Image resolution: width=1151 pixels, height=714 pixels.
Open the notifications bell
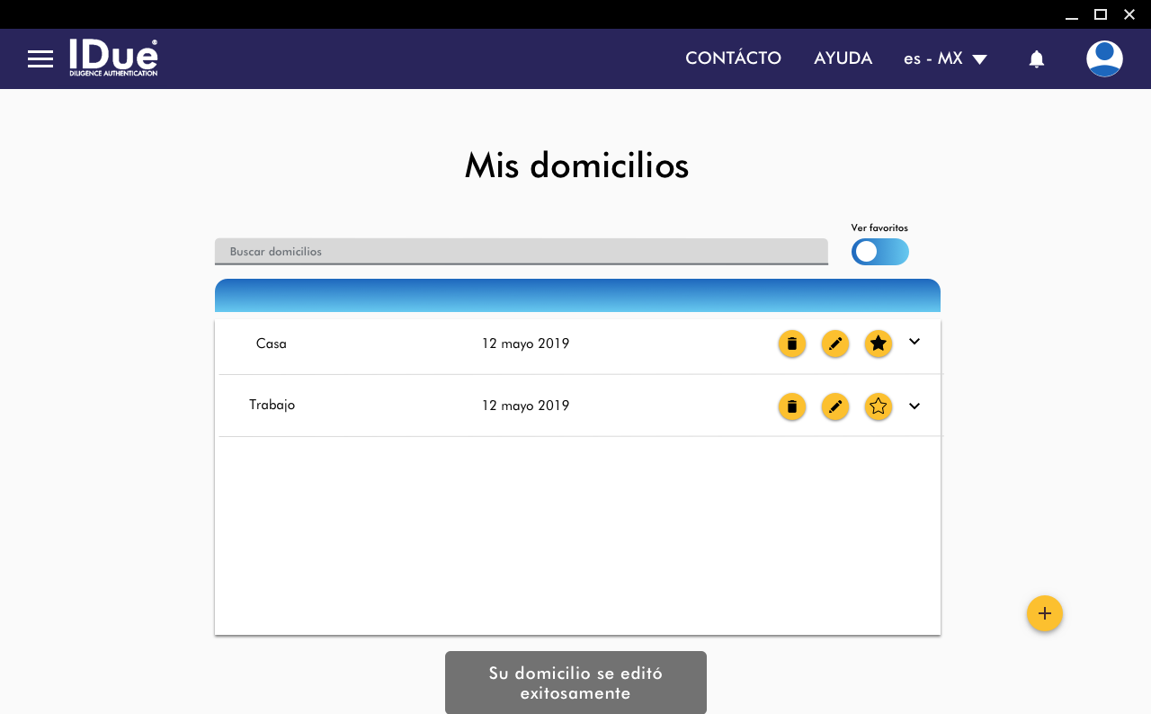1037,59
